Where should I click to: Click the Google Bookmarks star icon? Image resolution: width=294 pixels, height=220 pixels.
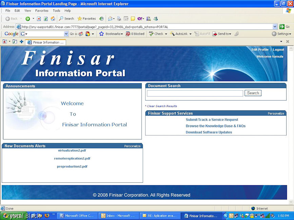(x=101, y=34)
